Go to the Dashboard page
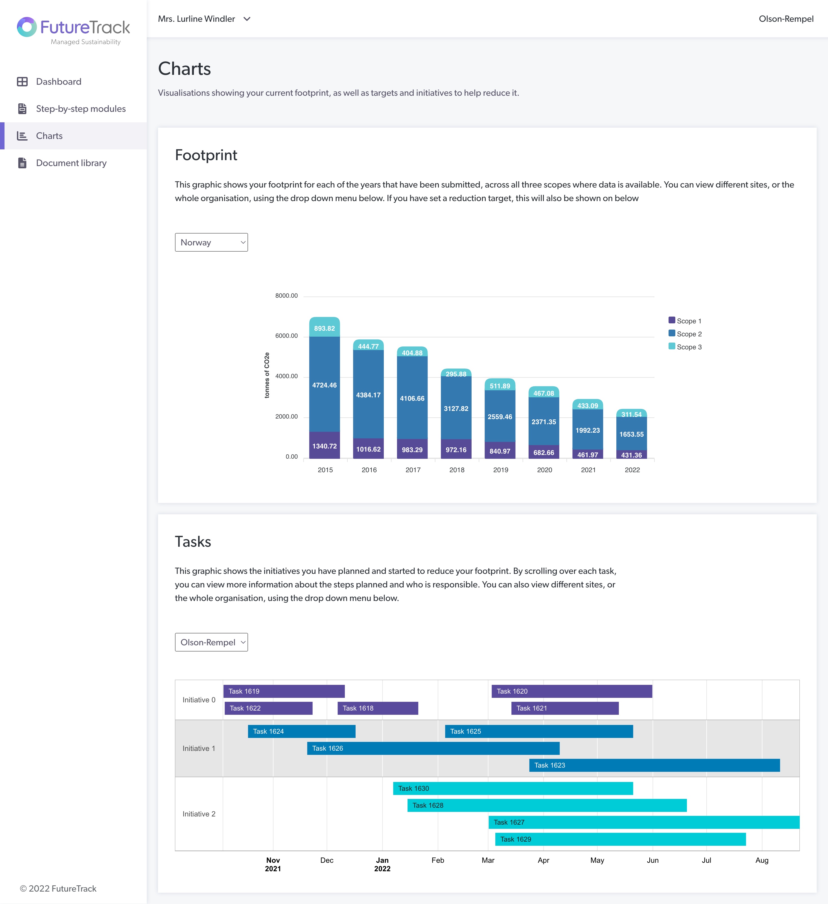828x904 pixels. tap(59, 82)
